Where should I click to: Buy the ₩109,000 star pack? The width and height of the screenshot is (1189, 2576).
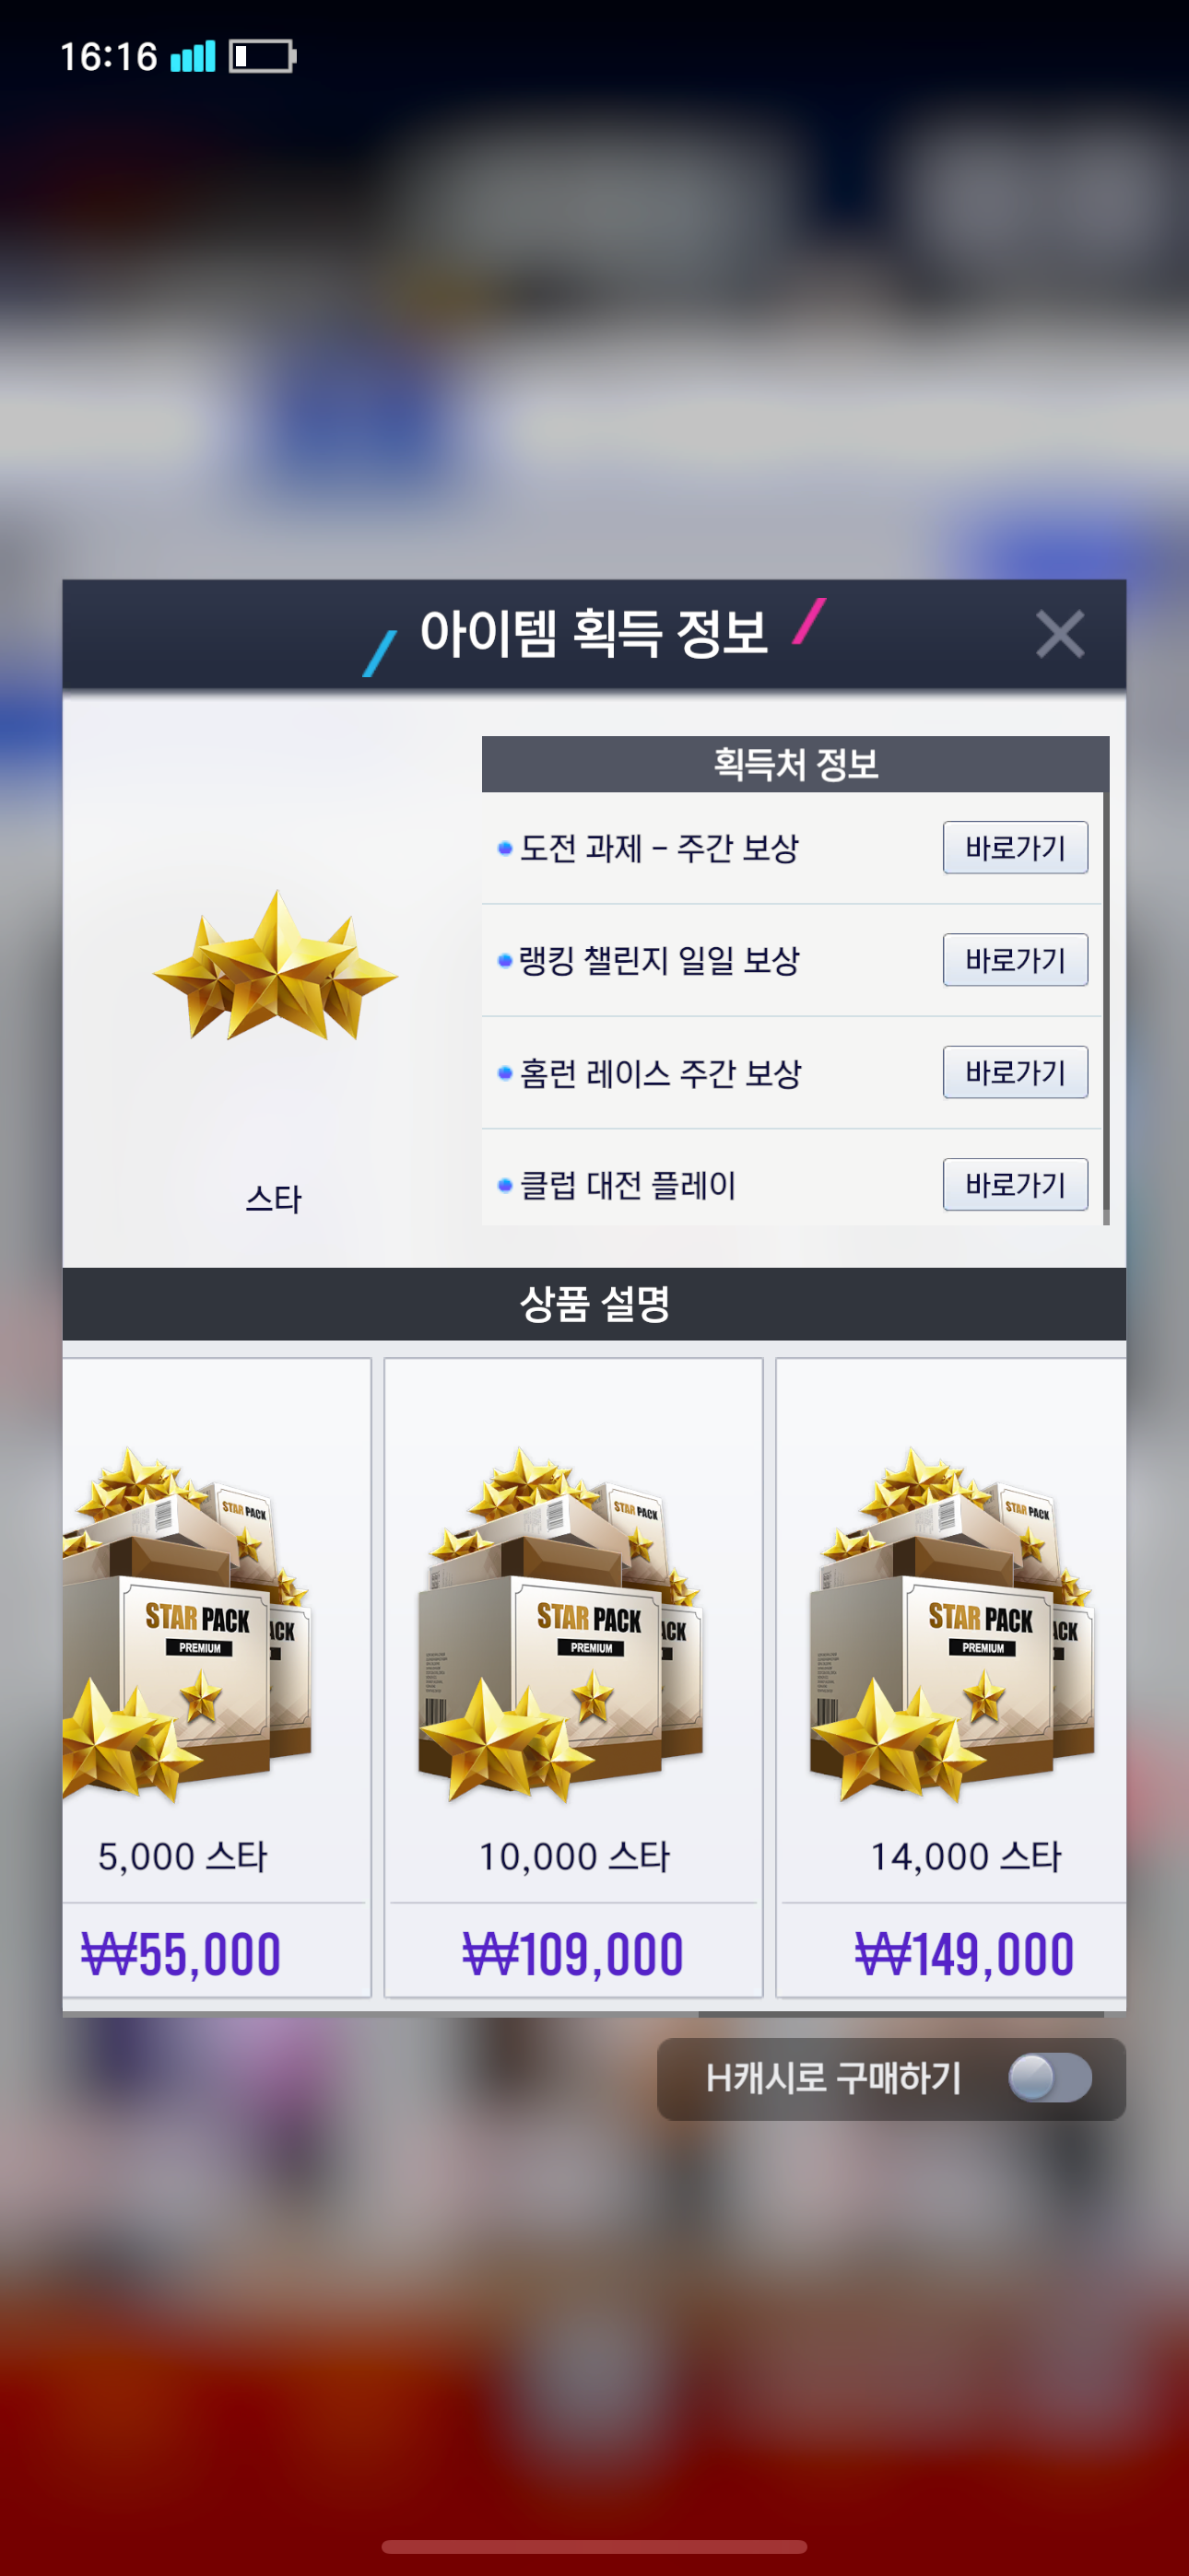[x=572, y=1954]
